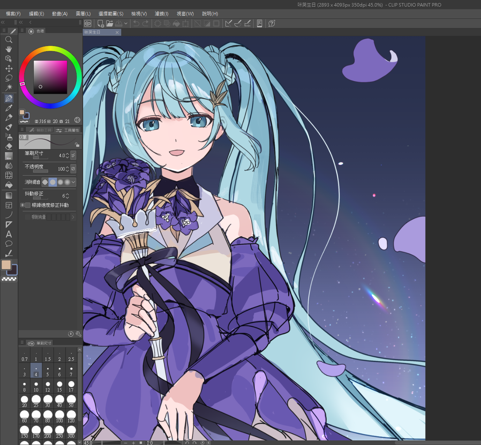Select brush size preset 0.7
Viewport: 481px width, 445px height.
coord(25,355)
